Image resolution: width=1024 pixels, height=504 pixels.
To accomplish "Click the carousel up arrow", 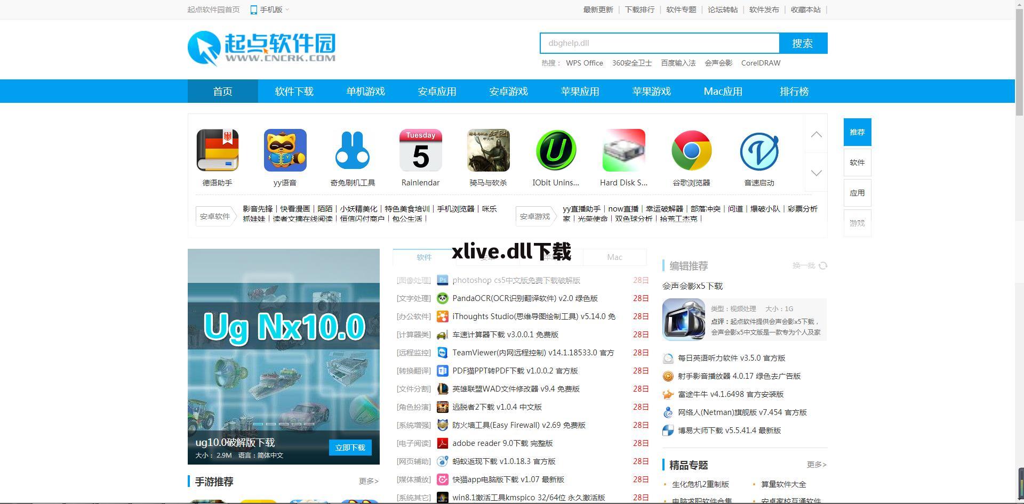I will 817,134.
